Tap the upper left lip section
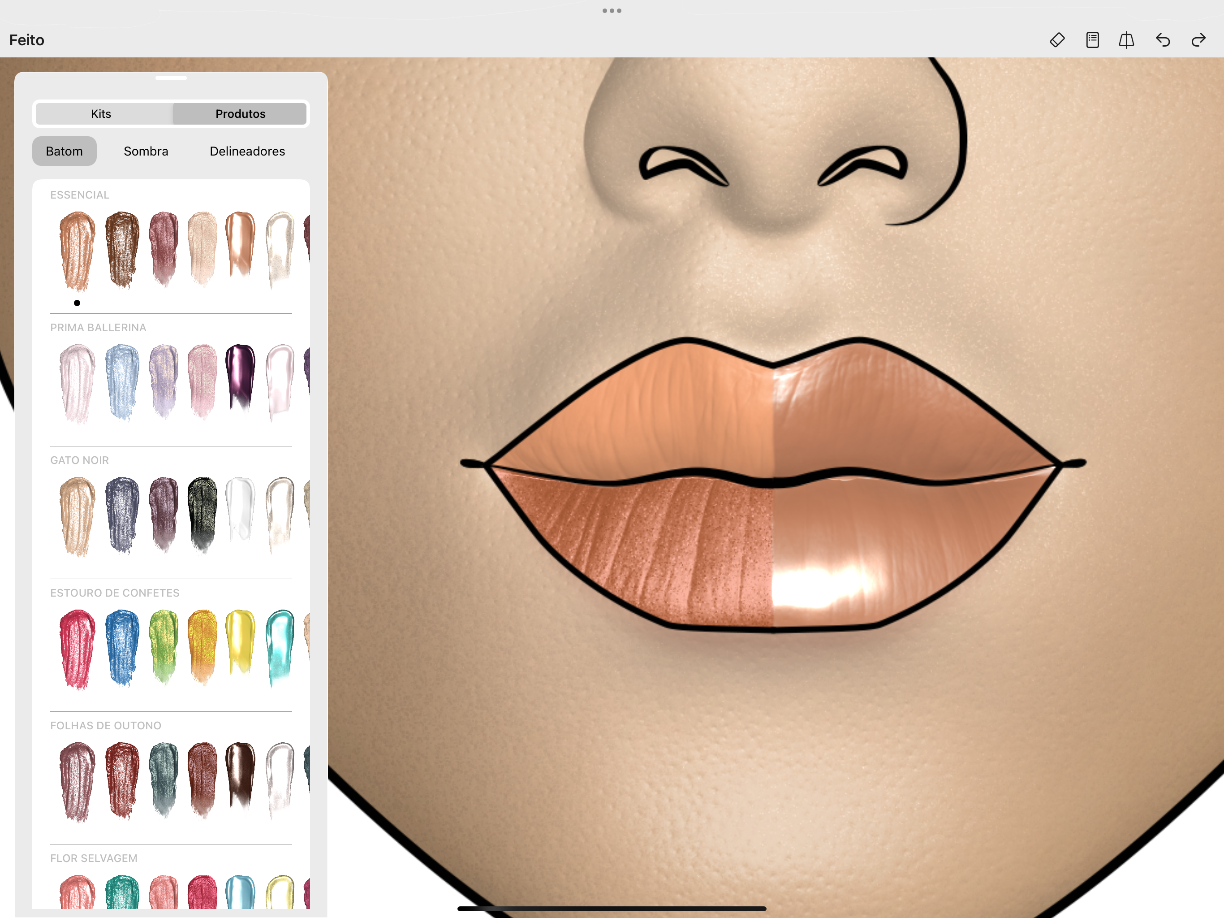This screenshot has width=1224, height=918. click(664, 415)
